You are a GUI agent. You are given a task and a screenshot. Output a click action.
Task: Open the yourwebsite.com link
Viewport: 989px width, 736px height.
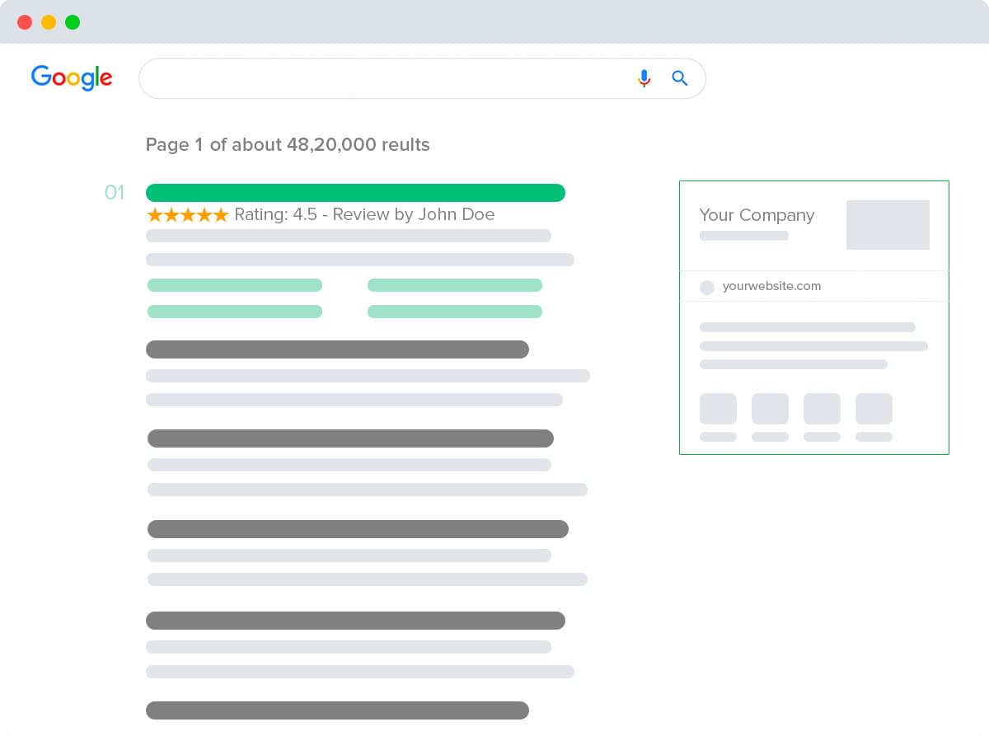771,286
